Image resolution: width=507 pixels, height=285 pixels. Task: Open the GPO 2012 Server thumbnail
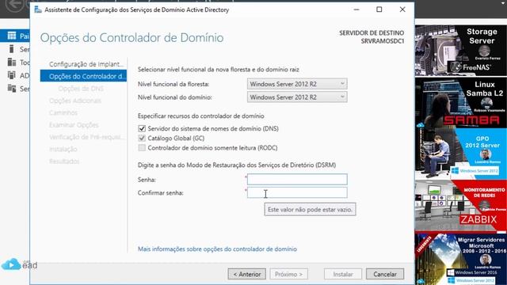point(461,154)
